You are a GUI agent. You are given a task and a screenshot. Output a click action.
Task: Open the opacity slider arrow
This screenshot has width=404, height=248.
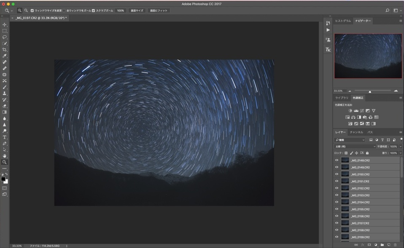pos(401,147)
